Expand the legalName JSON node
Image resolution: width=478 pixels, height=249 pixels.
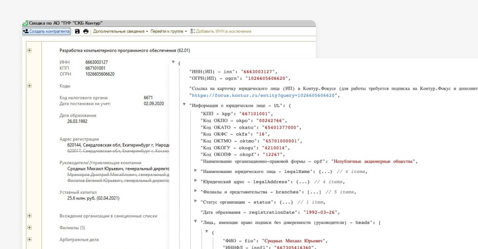click(x=196, y=171)
